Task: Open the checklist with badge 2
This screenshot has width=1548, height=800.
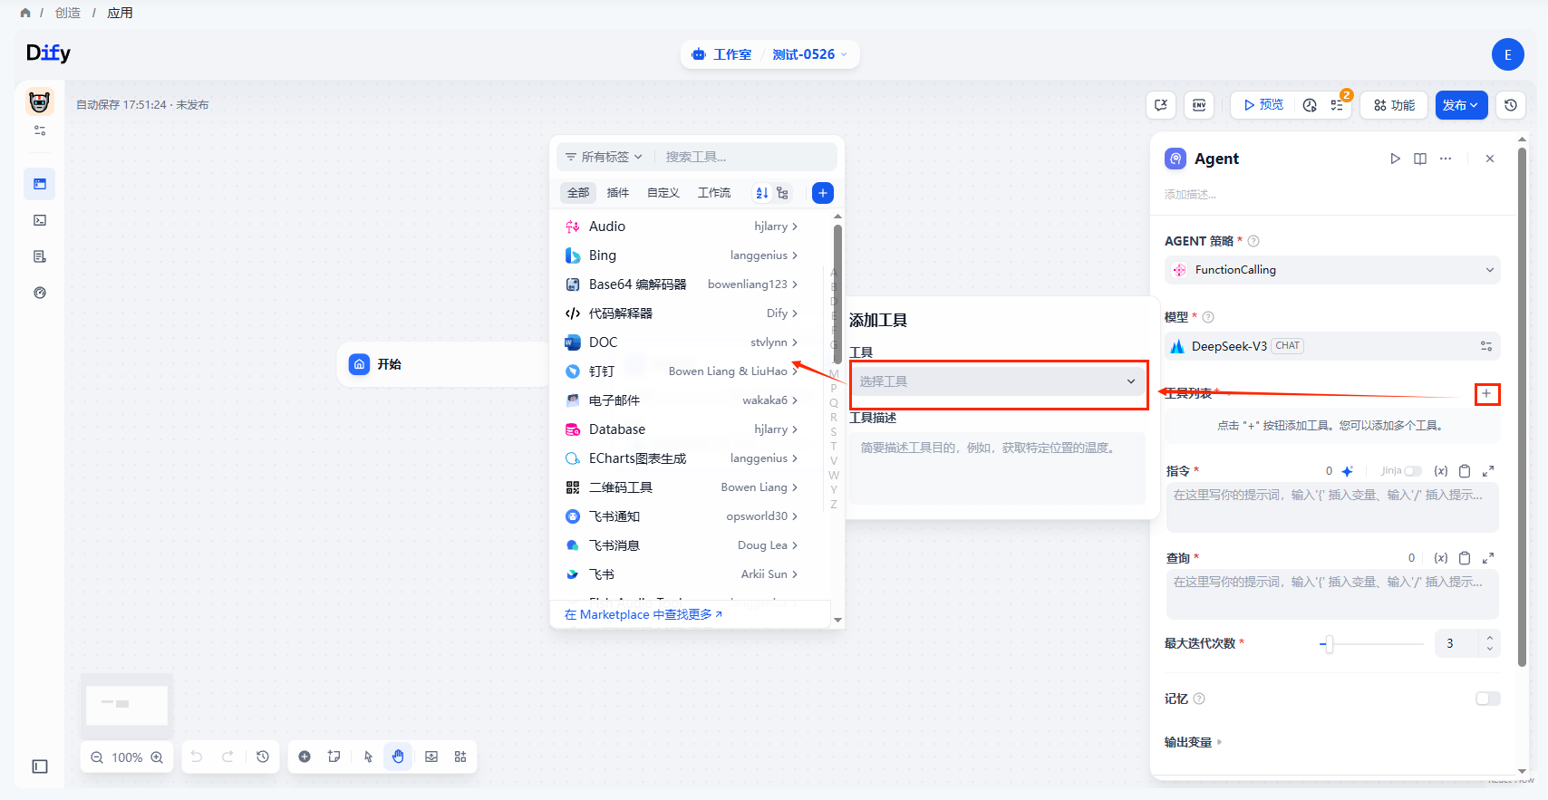Action: point(1338,105)
